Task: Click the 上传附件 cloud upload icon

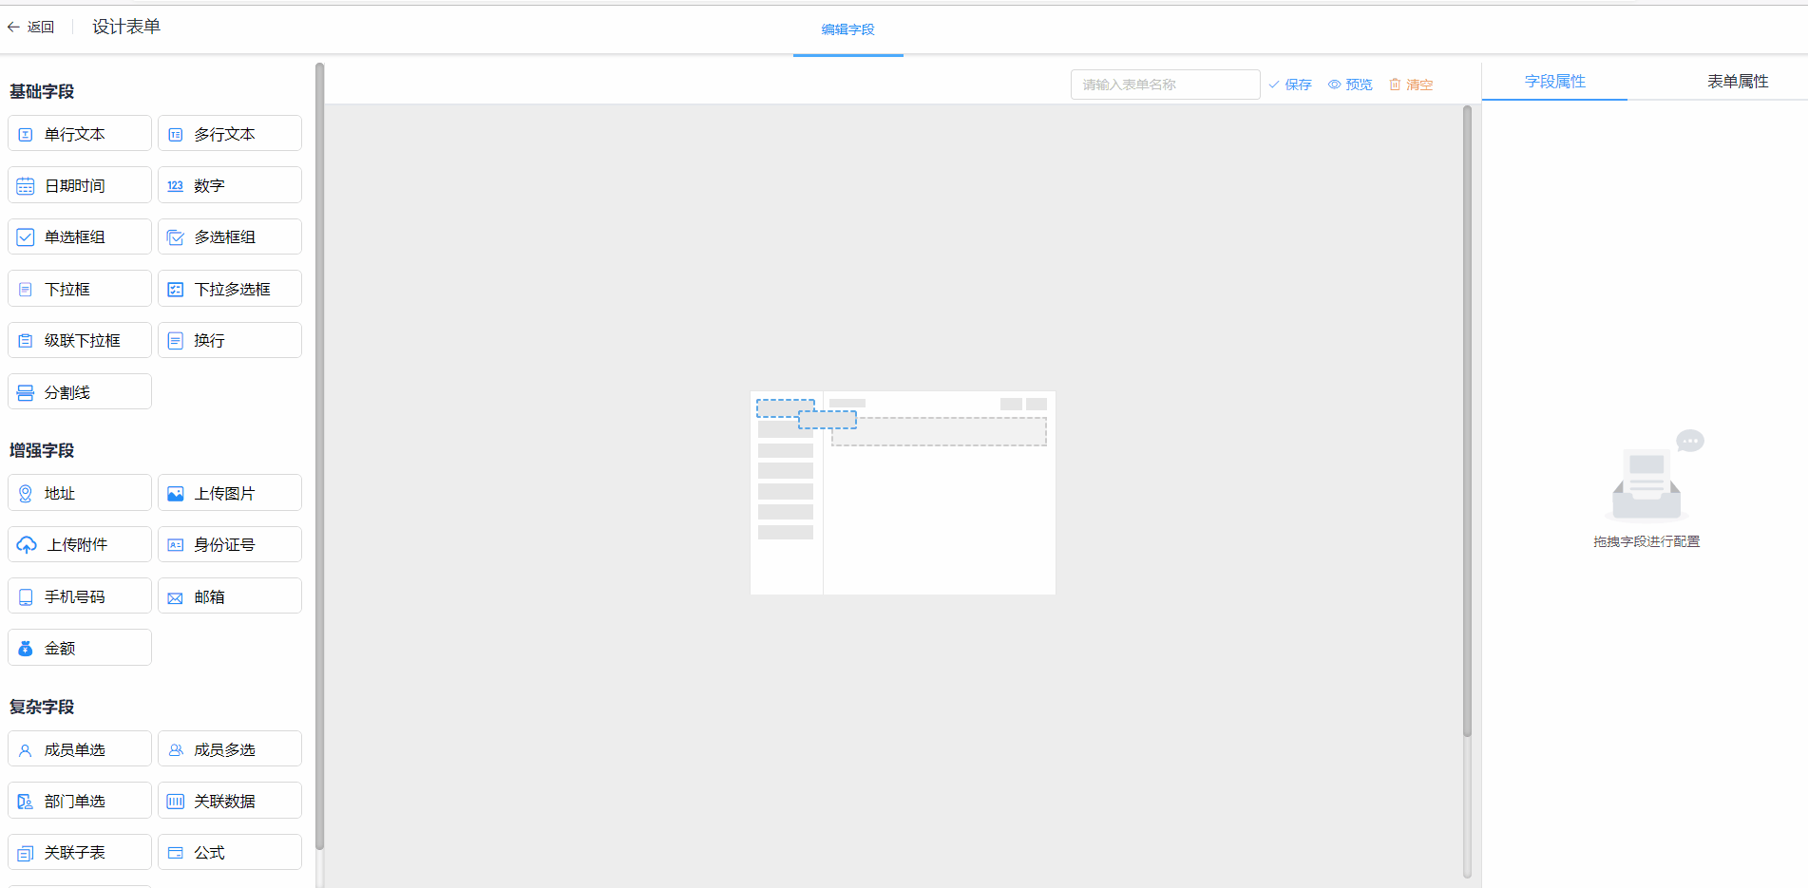Action: [x=27, y=545]
